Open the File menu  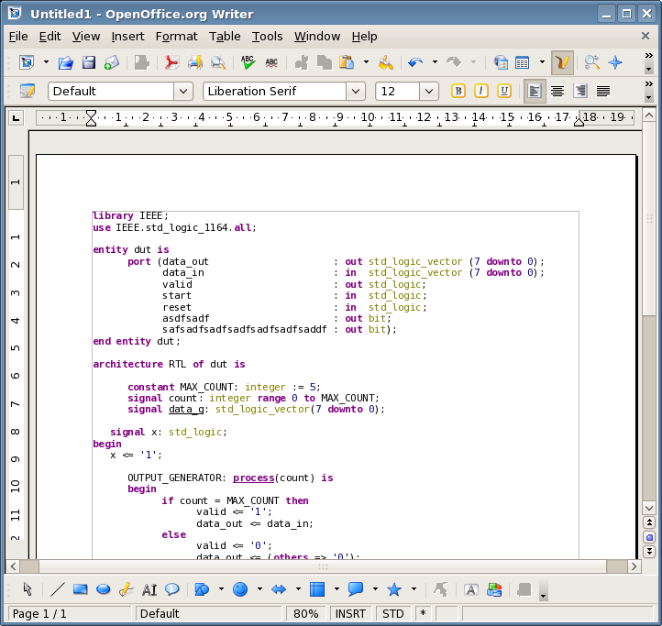pos(18,37)
